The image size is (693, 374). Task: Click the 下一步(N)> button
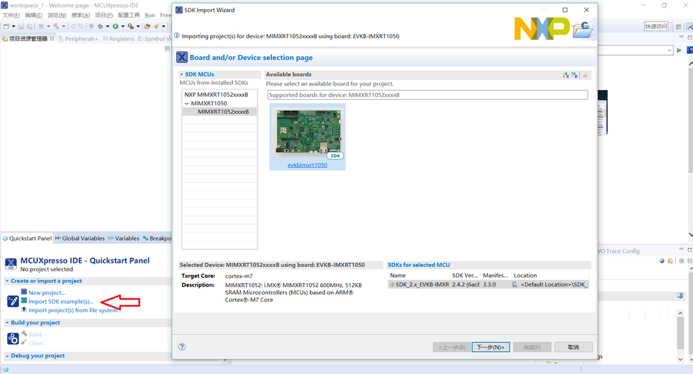(490, 347)
